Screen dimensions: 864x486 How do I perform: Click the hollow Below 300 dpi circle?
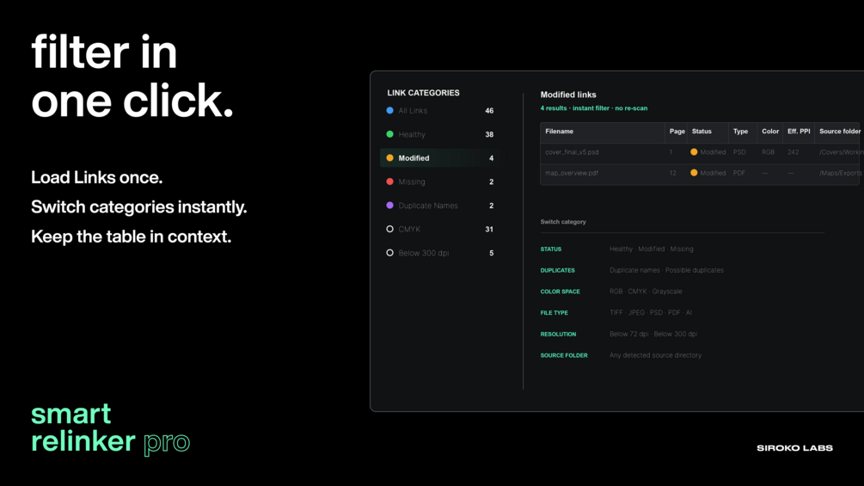pos(389,253)
